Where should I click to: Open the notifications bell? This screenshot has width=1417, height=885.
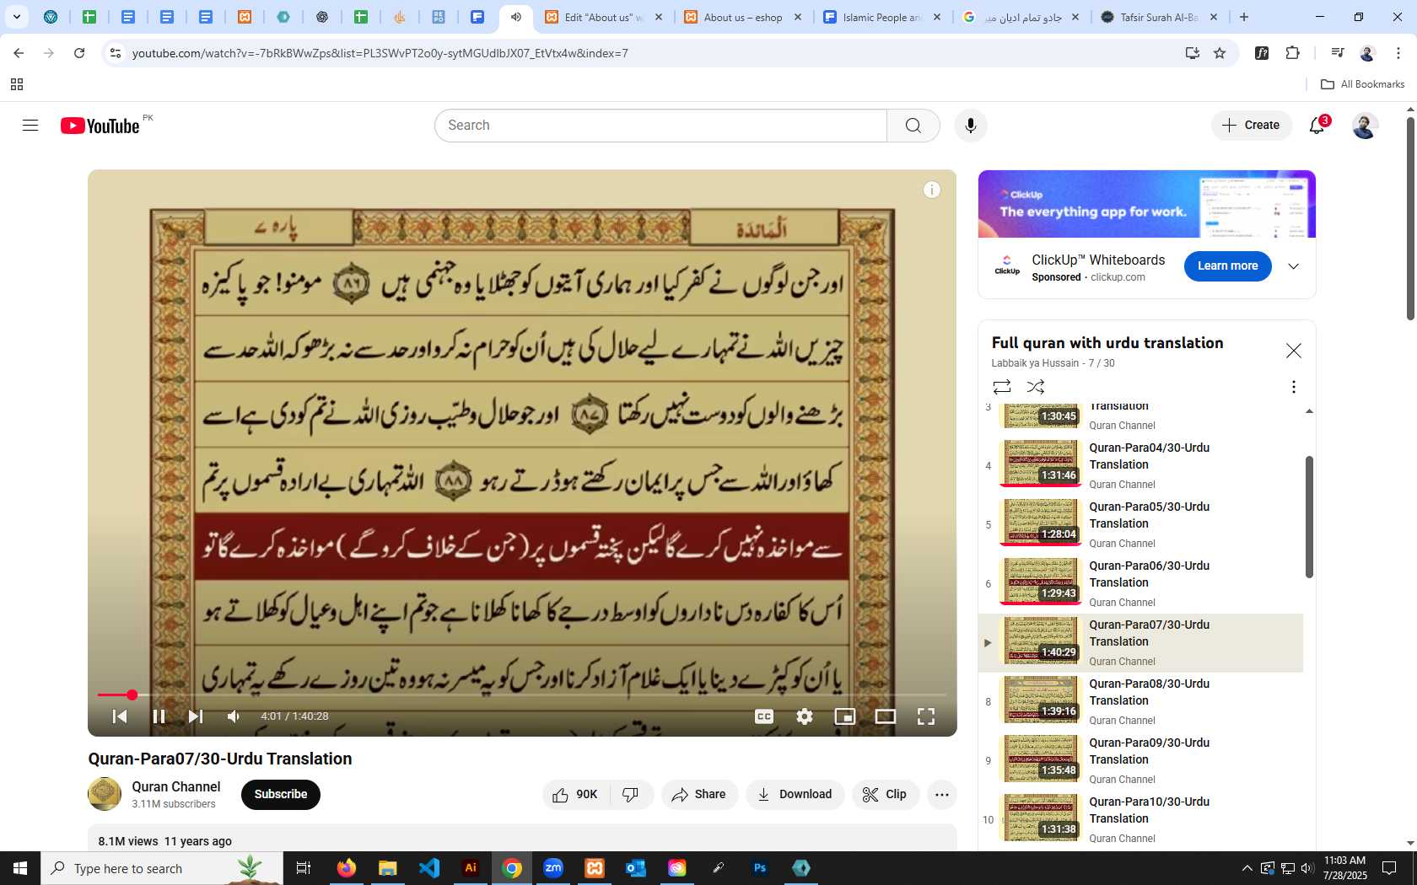tap(1317, 126)
